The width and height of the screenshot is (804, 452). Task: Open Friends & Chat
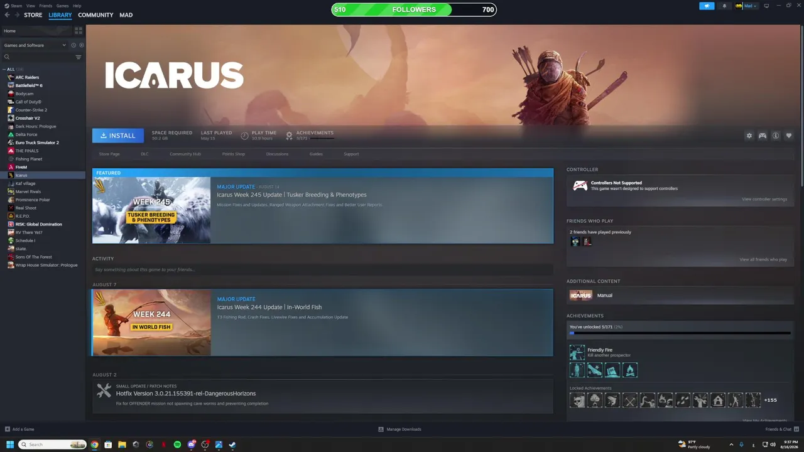781,429
